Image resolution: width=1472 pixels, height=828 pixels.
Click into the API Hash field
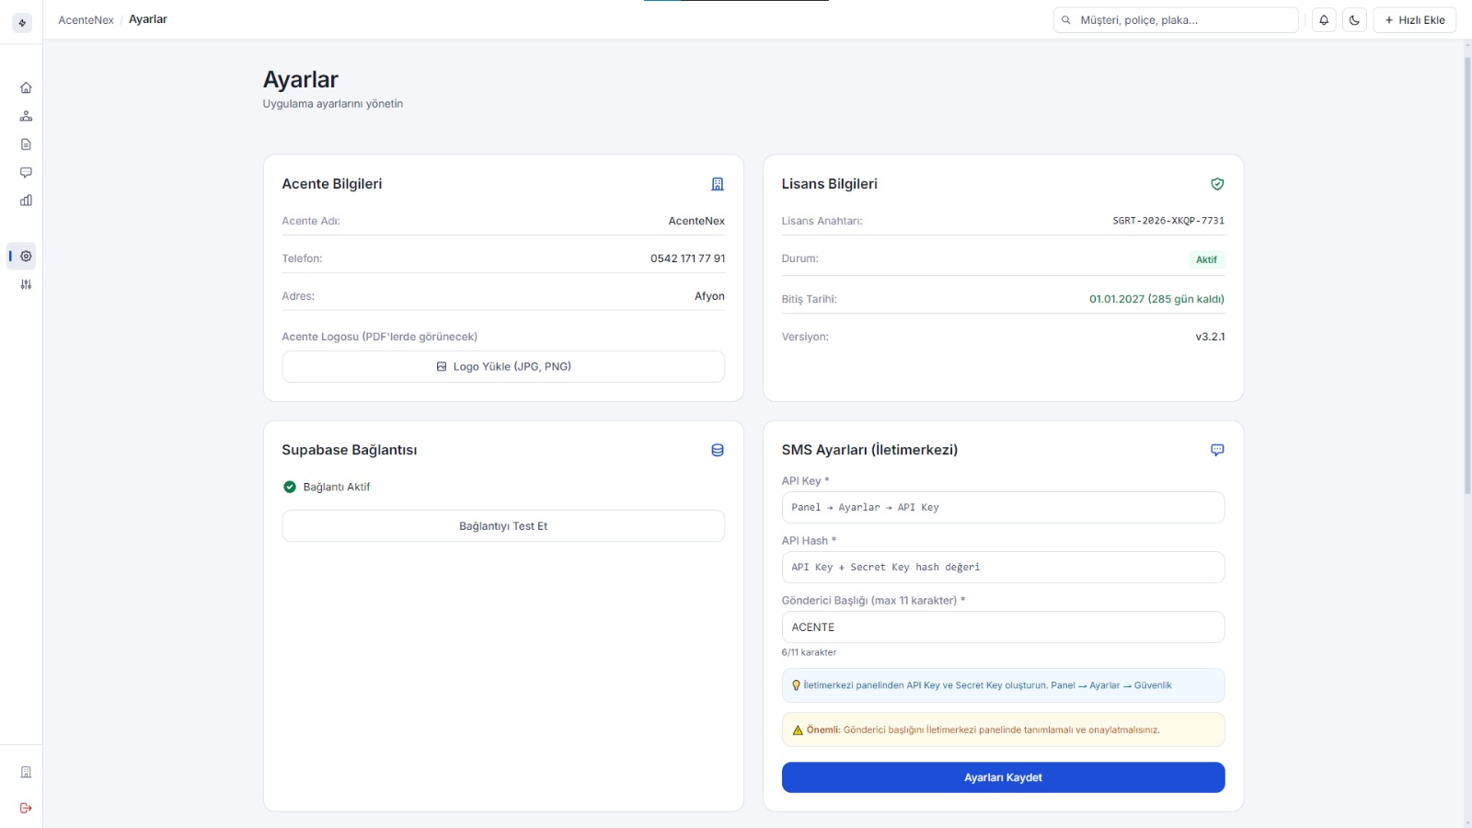point(1003,568)
